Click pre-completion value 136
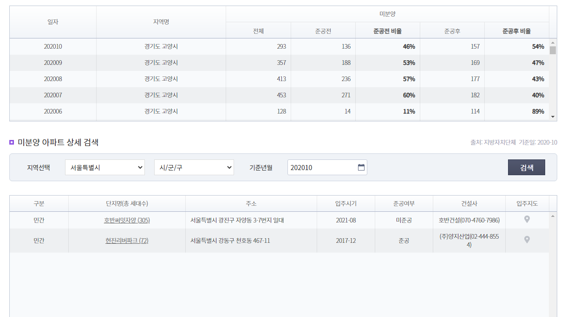This screenshot has width=567, height=317. 346,46
